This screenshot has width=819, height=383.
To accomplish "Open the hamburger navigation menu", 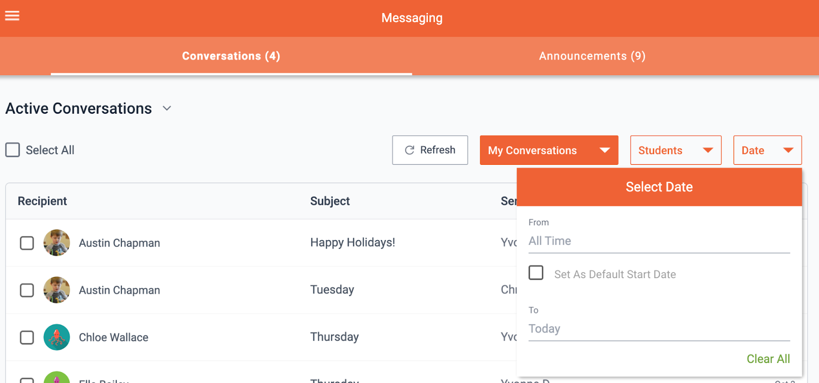I will pos(12,16).
